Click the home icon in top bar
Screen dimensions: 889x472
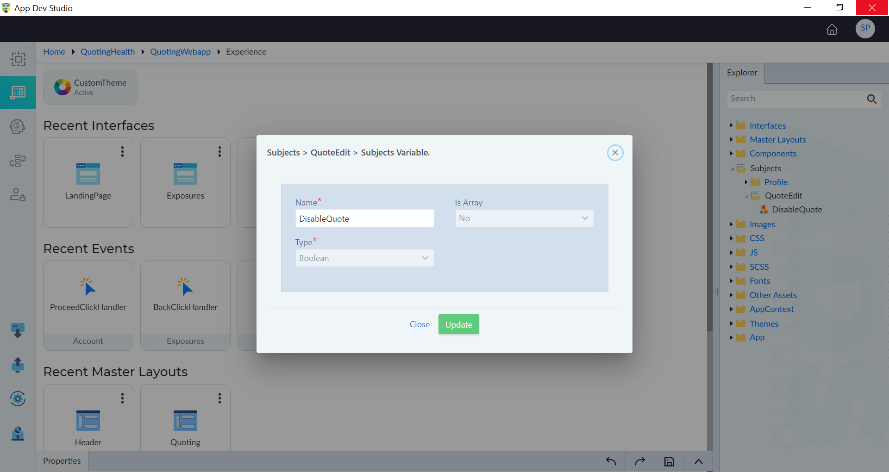pyautogui.click(x=832, y=29)
